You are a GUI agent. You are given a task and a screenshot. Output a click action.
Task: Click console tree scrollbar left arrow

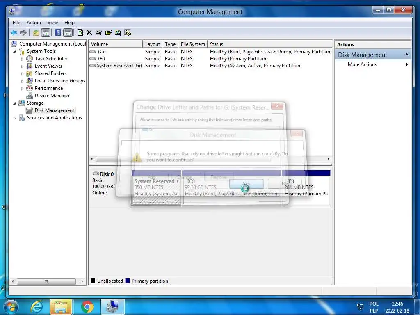pyautogui.click(x=13, y=281)
